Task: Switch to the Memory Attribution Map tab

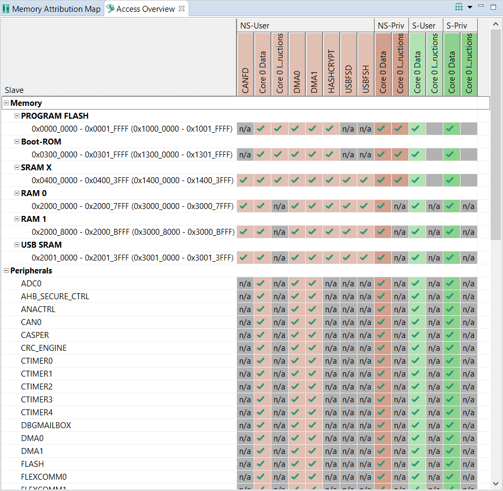Action: point(56,9)
